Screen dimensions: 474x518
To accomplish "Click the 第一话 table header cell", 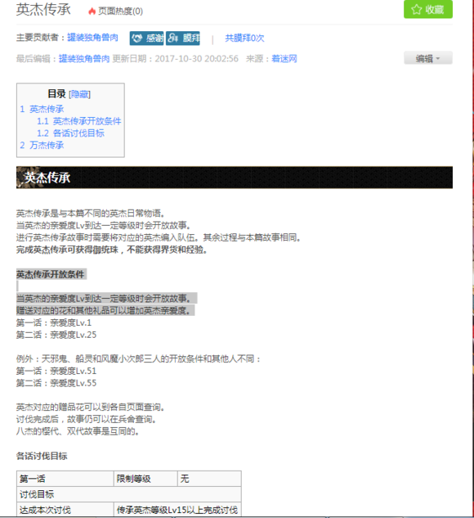I will point(65,479).
